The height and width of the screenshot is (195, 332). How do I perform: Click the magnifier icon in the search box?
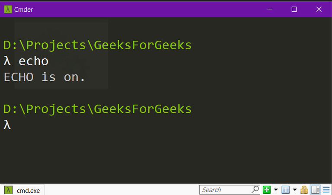[255, 190]
